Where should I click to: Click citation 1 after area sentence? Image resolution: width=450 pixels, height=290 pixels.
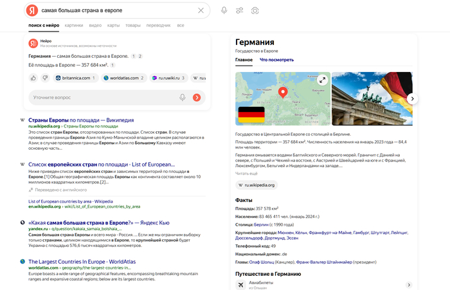pyautogui.click(x=113, y=65)
